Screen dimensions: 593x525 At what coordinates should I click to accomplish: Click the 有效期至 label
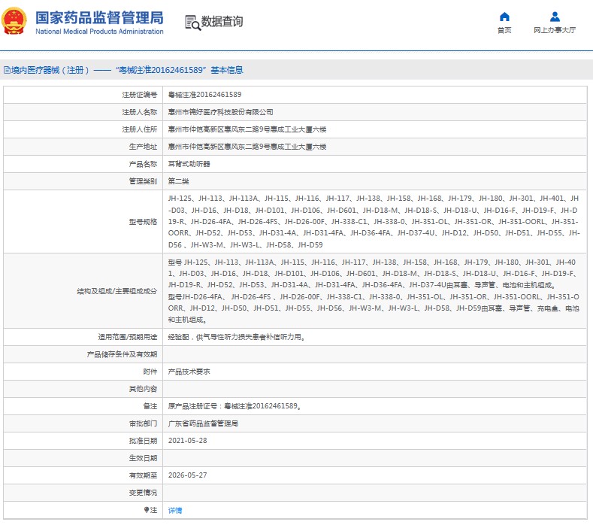[143, 475]
